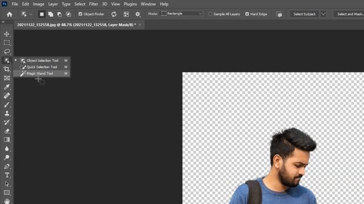Click Add to selection icon
Viewport: 364px width, 204px height.
point(51,14)
